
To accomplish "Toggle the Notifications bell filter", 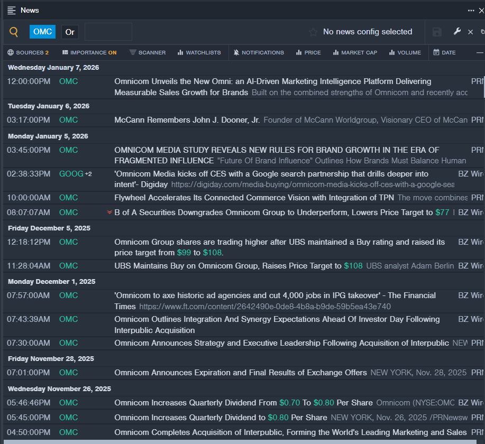I will [x=259, y=53].
